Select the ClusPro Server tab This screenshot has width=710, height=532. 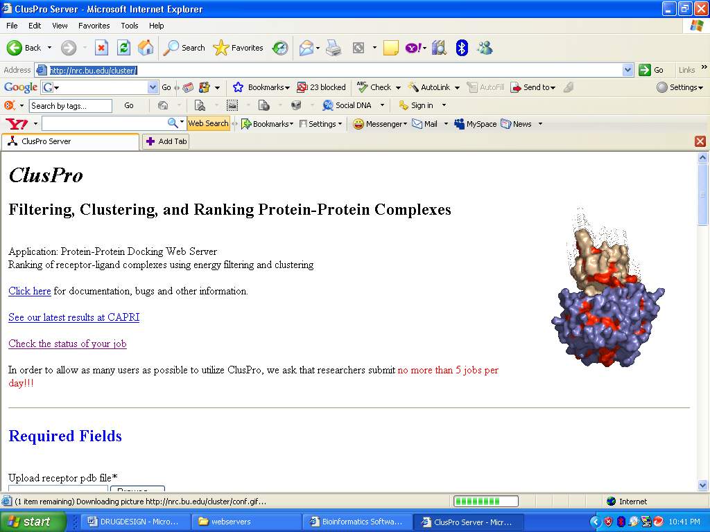click(69, 141)
